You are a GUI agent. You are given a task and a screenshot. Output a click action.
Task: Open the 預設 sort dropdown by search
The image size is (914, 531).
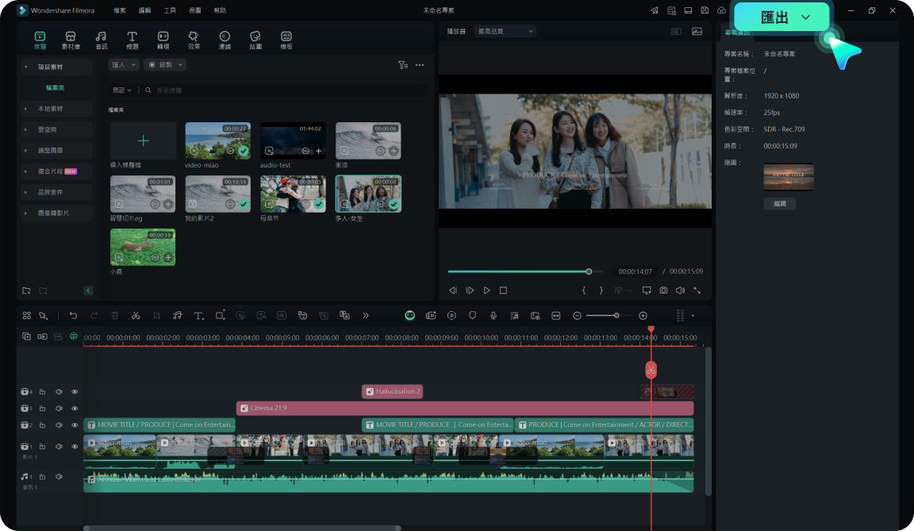pos(122,90)
